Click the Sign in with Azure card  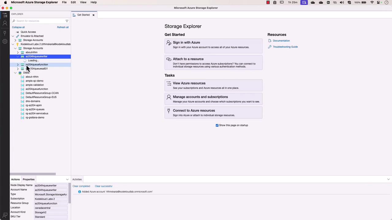coord(213,45)
